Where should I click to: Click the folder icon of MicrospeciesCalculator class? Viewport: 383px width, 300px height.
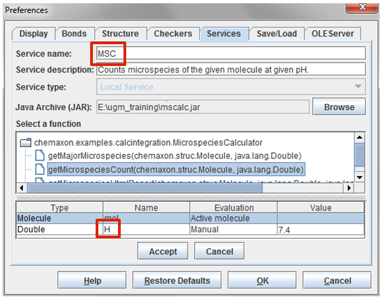click(25, 143)
